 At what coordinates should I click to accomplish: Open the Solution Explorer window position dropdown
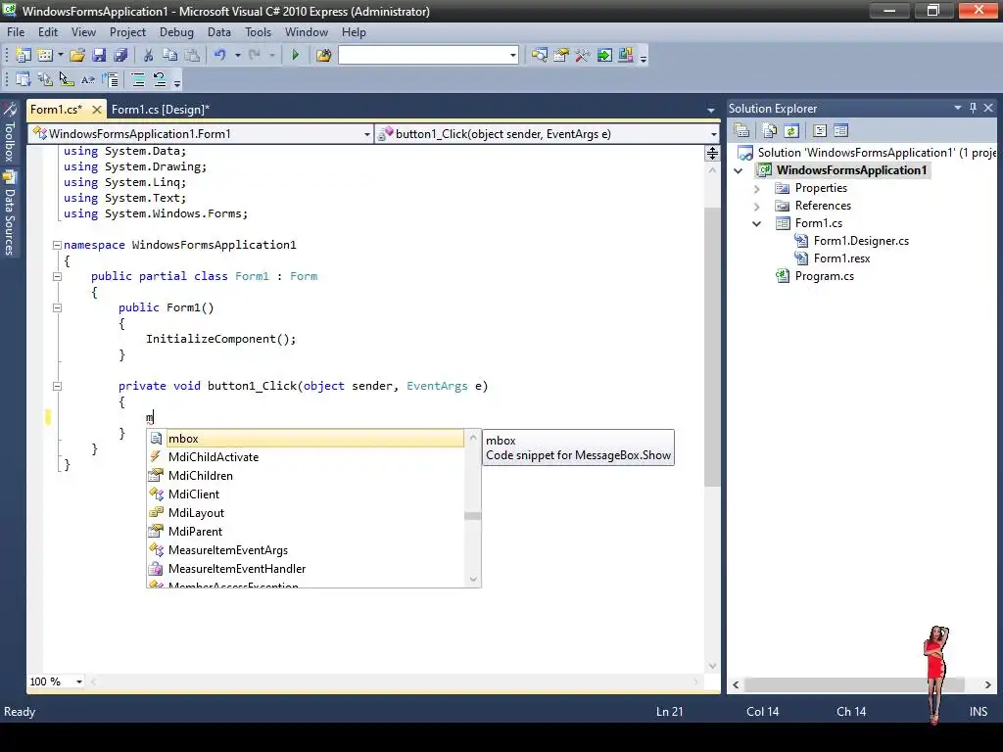click(958, 108)
